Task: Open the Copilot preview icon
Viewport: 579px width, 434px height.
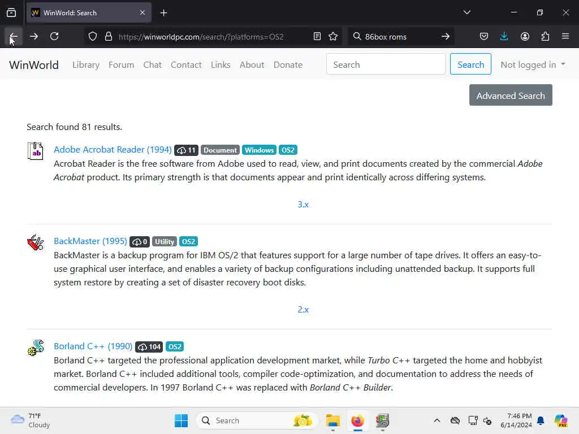Action: (x=561, y=420)
